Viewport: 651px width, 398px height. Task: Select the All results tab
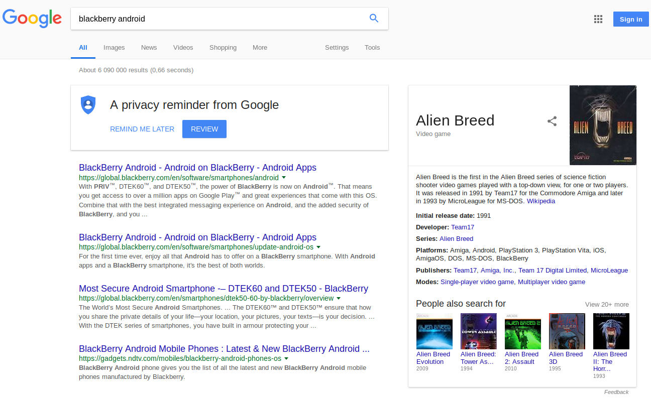pos(83,48)
